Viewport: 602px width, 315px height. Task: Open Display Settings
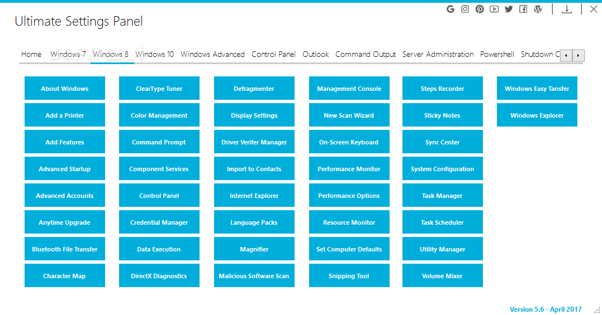[254, 115]
